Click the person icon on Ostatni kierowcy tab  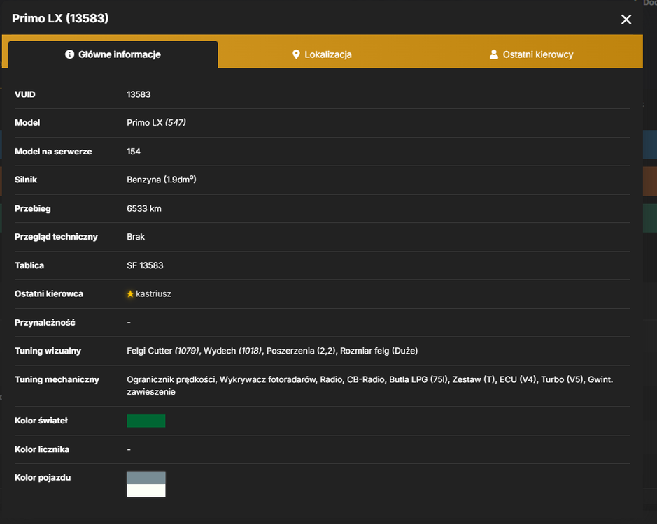coord(493,54)
